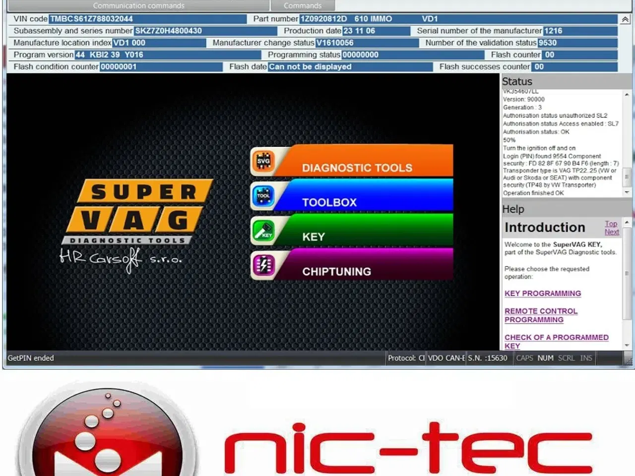This screenshot has width=635, height=476.
Task: Follow the CHECK OF A PROGRAMMED KEY link
Action: click(556, 342)
